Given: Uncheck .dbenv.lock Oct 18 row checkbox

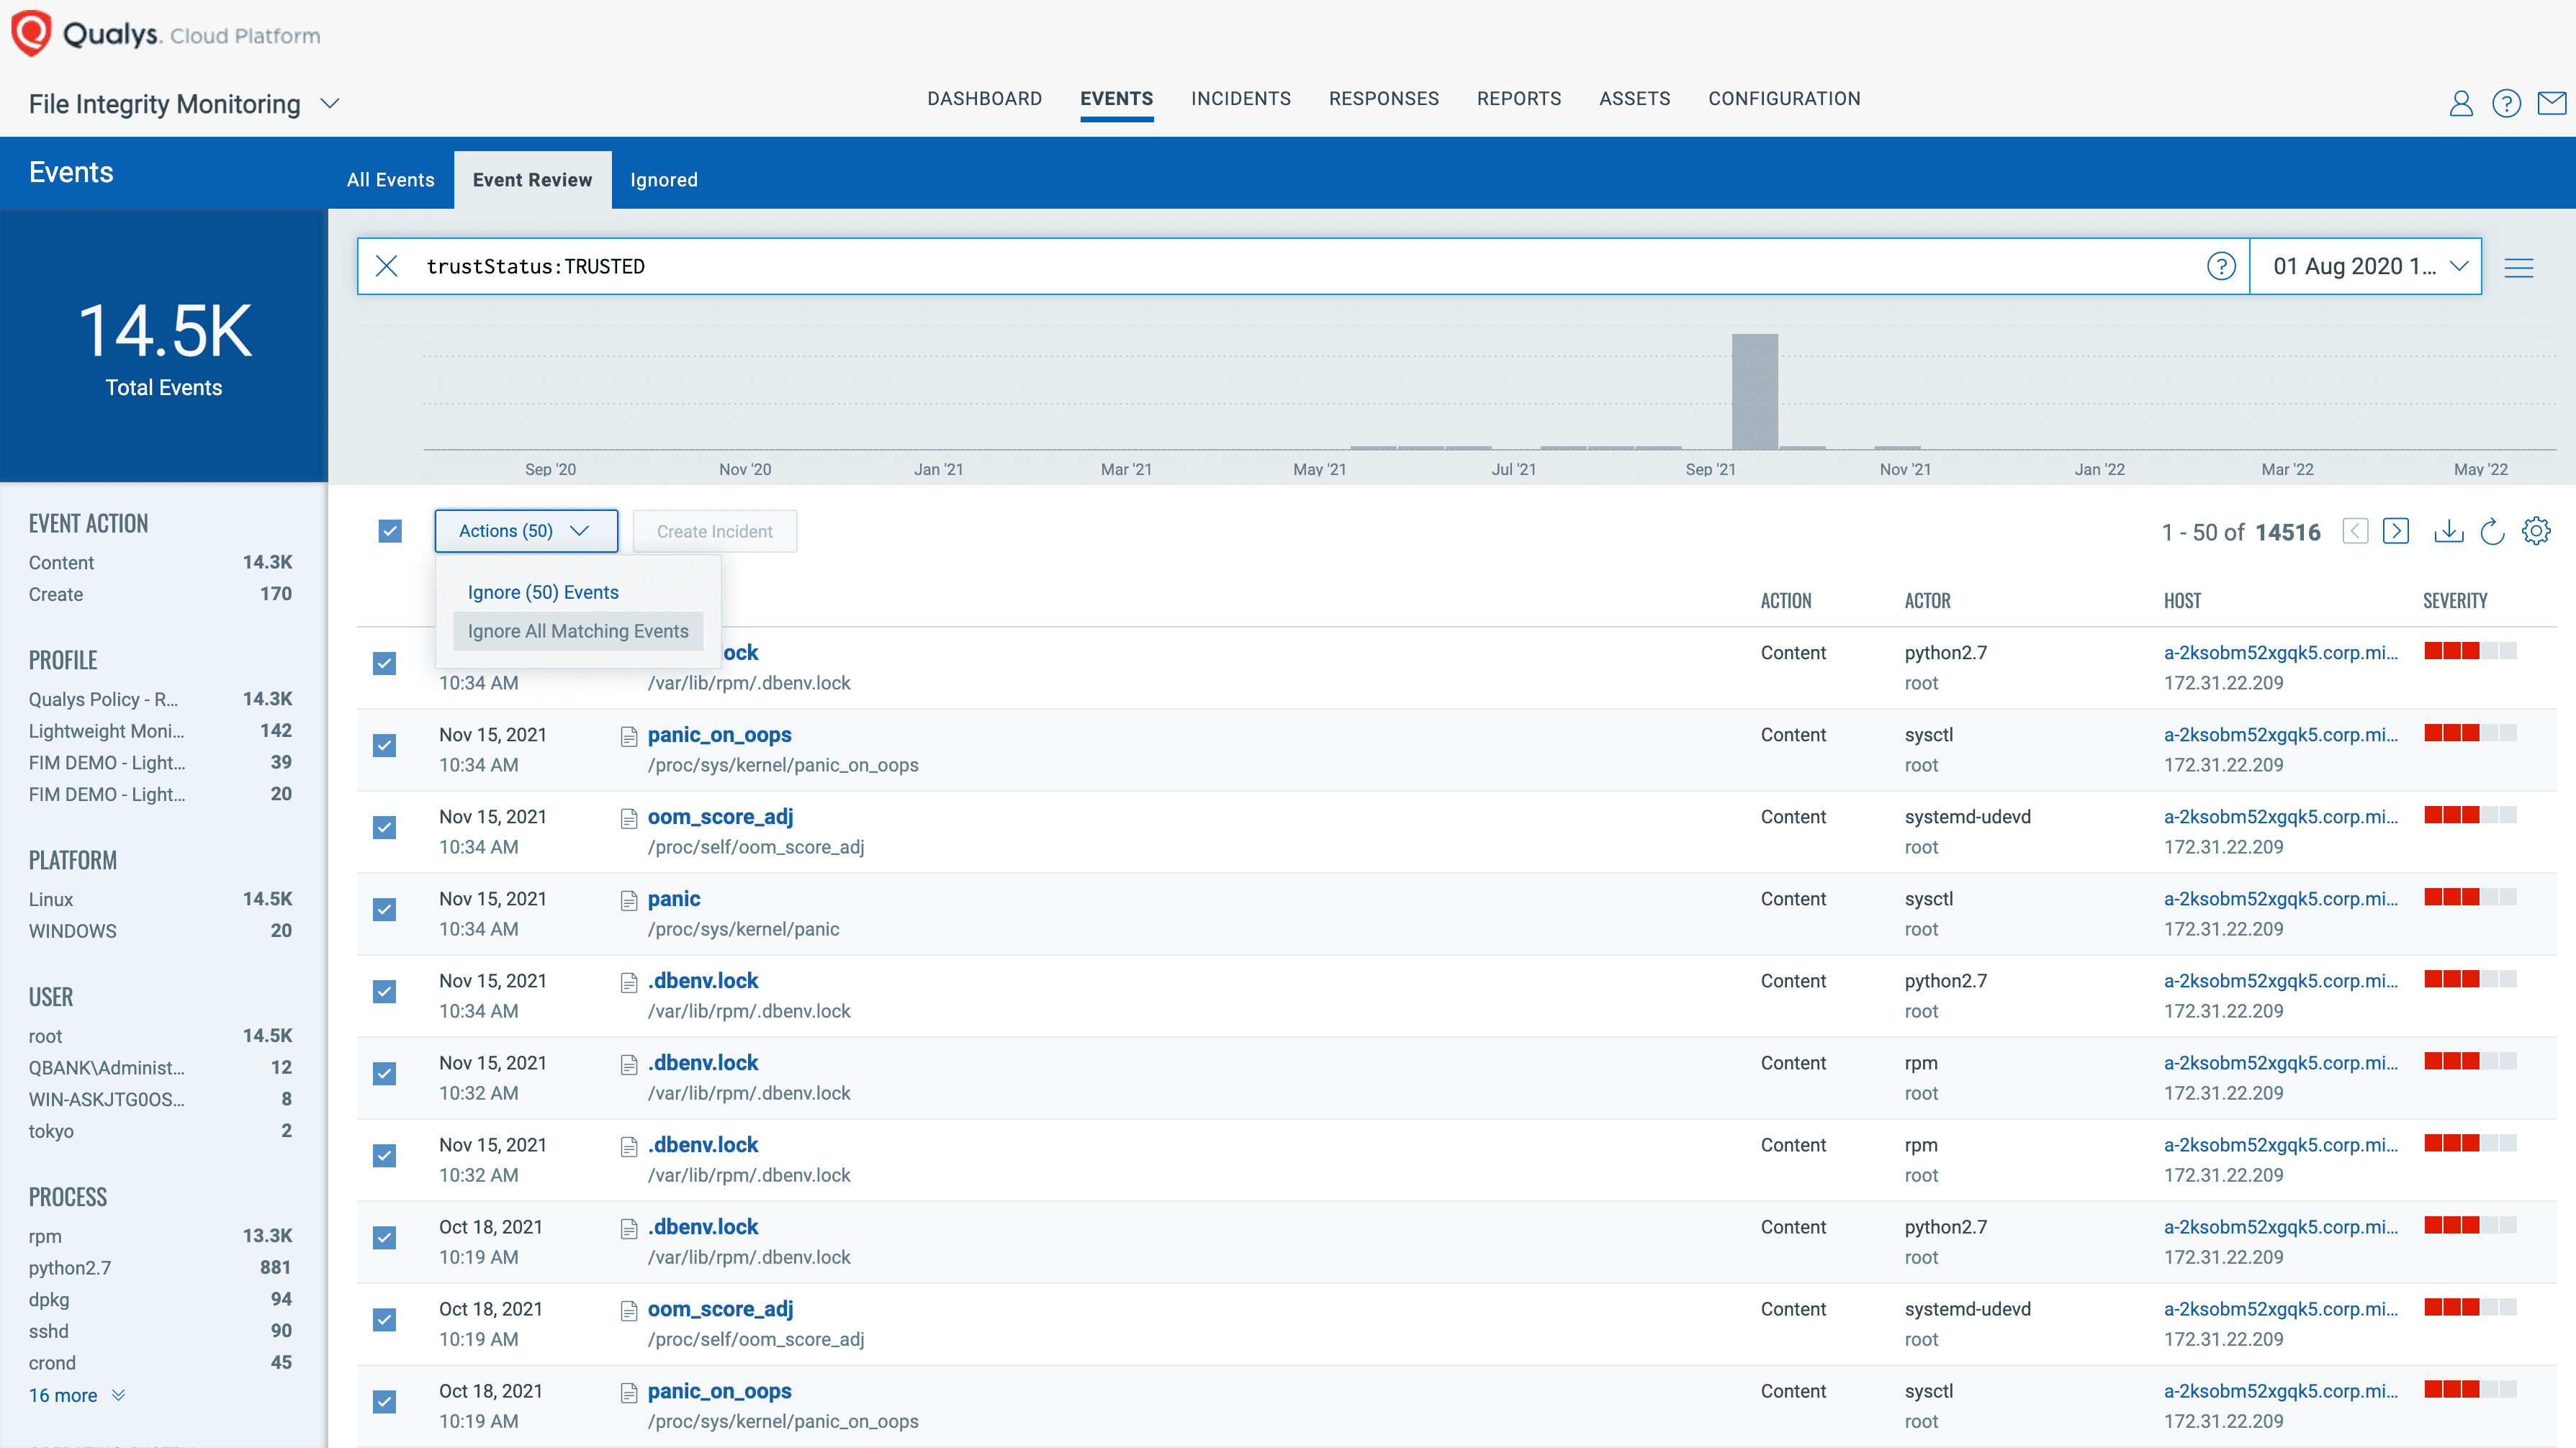Looking at the screenshot, I should (384, 1237).
